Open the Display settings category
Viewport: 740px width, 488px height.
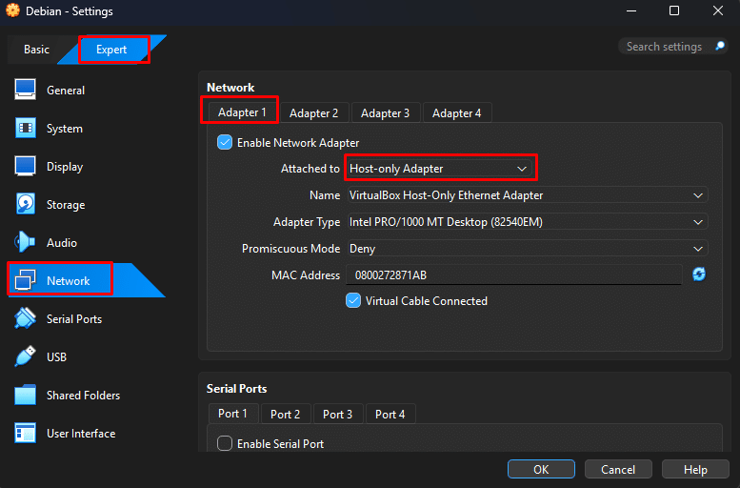pos(65,166)
